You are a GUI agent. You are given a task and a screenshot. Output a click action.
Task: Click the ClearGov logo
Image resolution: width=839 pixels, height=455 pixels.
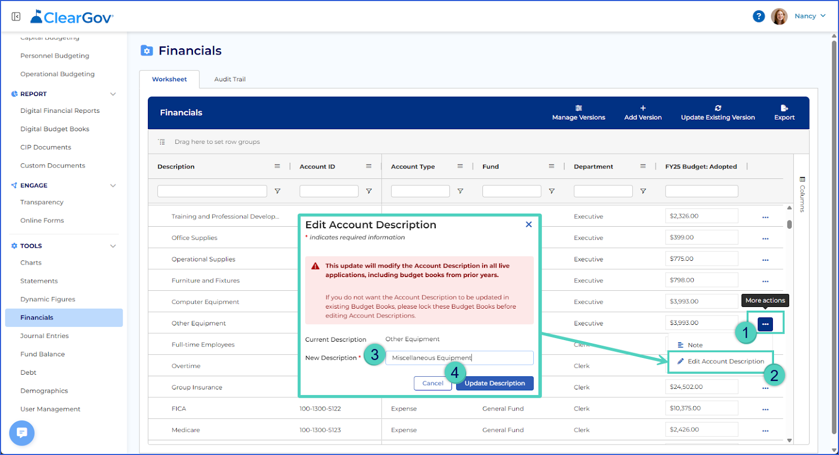[x=72, y=17]
